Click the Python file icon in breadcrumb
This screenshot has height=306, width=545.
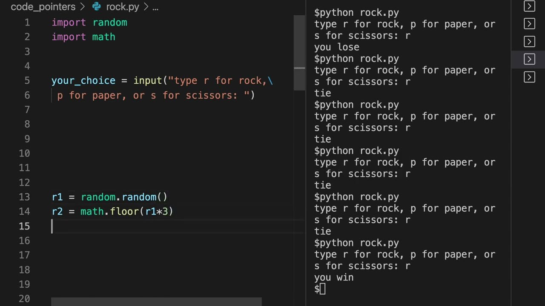(97, 7)
